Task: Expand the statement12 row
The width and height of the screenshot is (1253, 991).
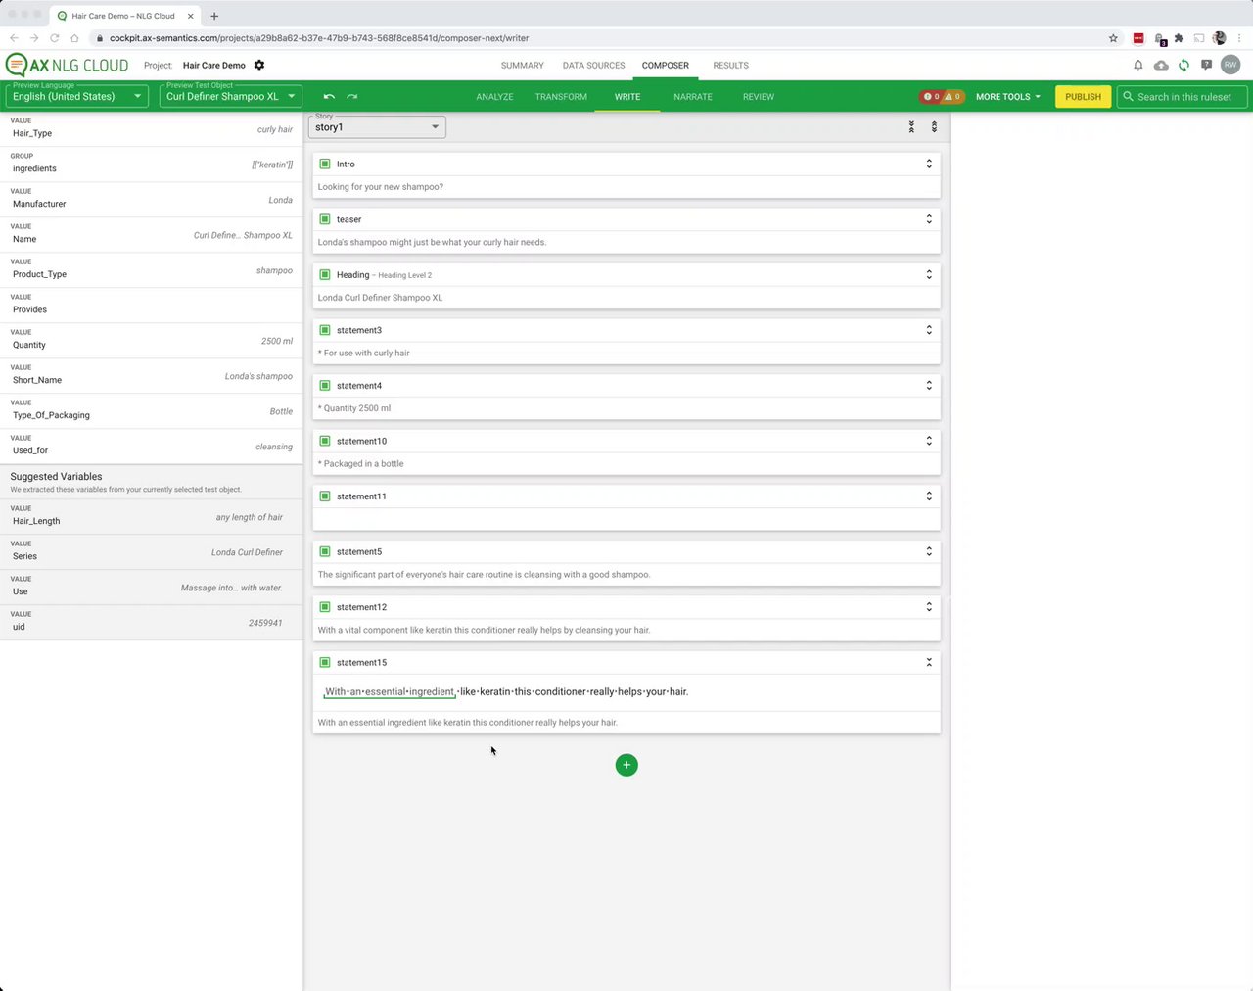Action: [x=929, y=607]
